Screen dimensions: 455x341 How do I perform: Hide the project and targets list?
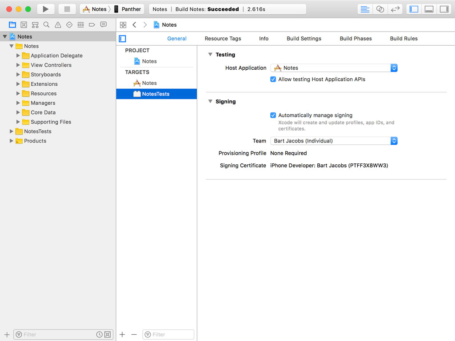(x=123, y=39)
